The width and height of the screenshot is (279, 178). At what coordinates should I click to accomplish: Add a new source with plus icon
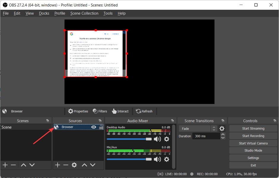[58, 165]
